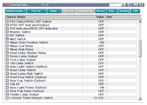Image resolution: width=147 pixels, height=105 pixels.
Task: Expand the Stop dropdown button
Action: (112, 11)
